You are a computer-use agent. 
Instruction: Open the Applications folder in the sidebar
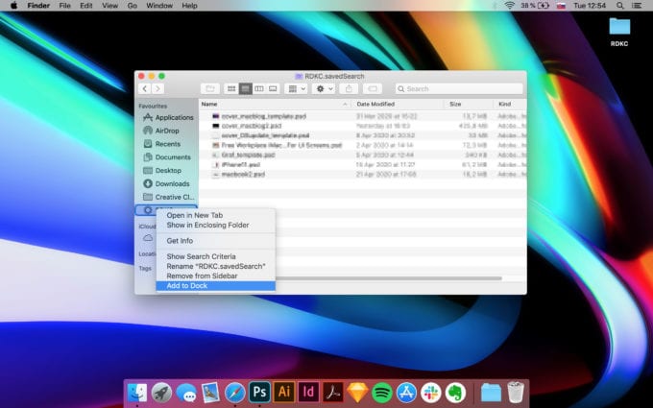point(174,117)
